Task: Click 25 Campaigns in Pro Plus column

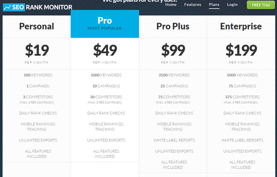Action: [174, 86]
